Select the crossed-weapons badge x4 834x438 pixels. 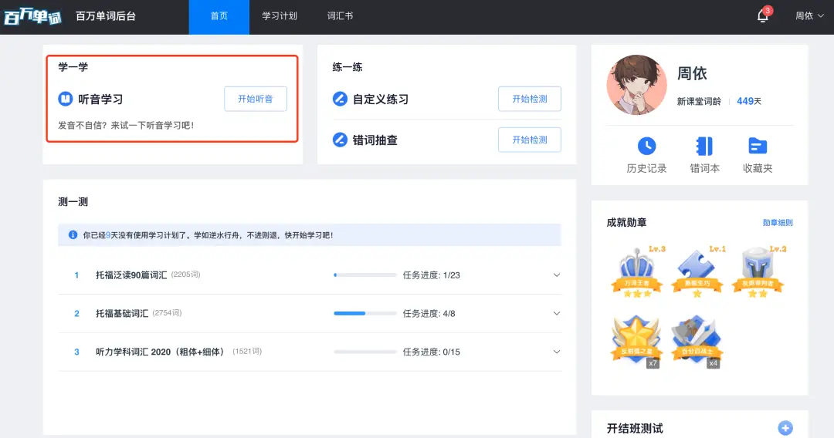pyautogui.click(x=697, y=340)
